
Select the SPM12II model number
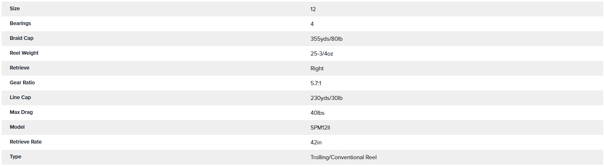(320, 128)
